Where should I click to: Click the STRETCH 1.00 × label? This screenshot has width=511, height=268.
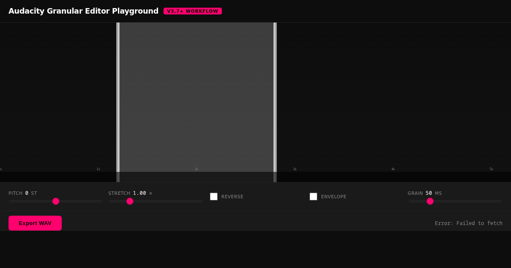coord(130,193)
